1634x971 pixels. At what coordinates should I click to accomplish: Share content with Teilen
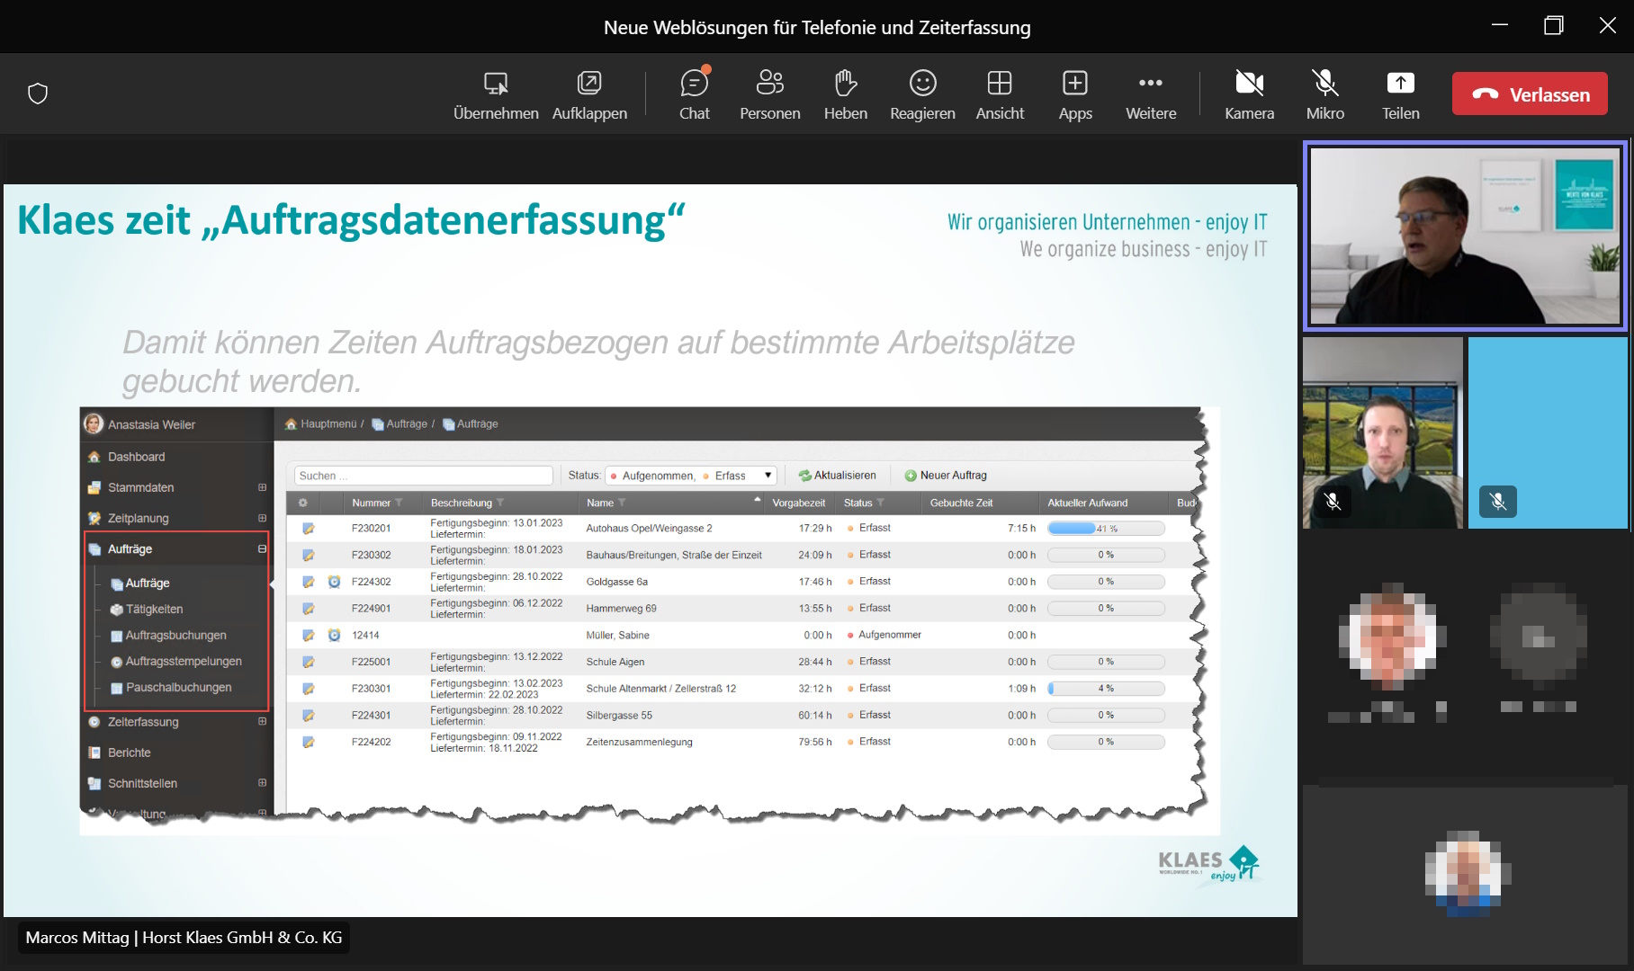[x=1400, y=94]
